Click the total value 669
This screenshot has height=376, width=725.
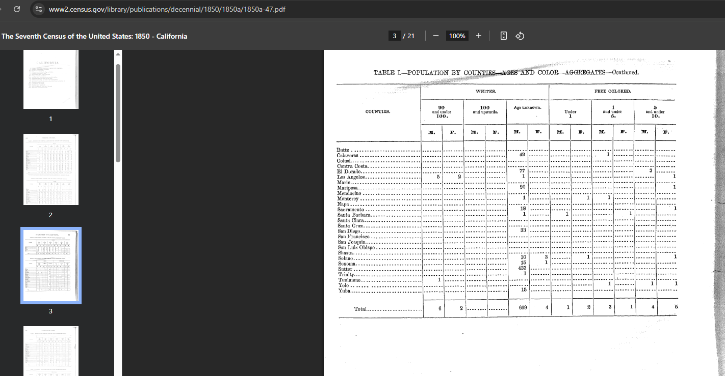tap(523, 307)
